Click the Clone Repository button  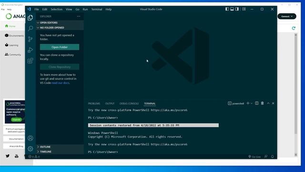point(60,67)
